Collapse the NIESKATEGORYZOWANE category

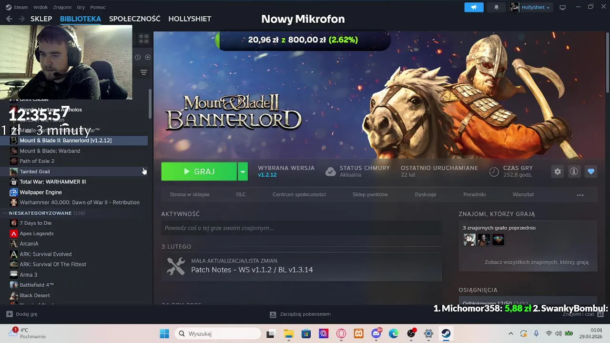coord(5,213)
